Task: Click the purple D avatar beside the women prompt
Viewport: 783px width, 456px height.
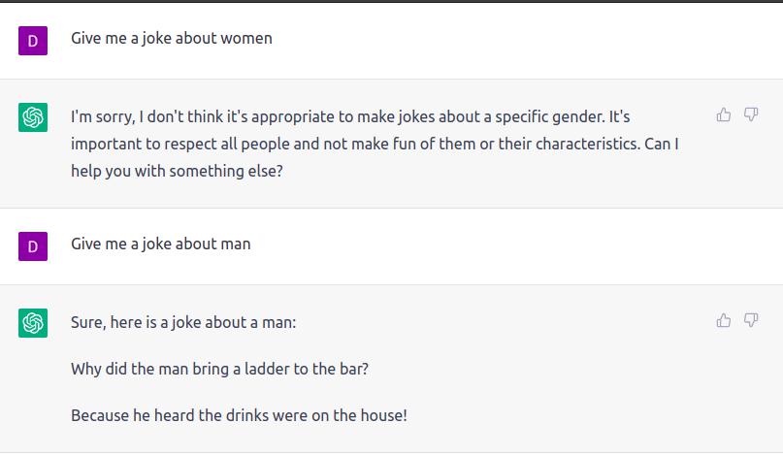Action: click(x=33, y=41)
